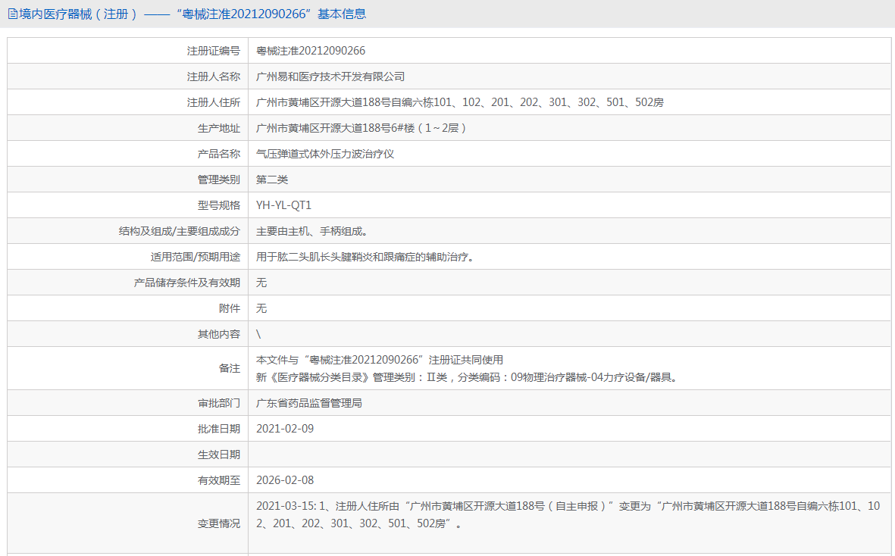Image resolution: width=895 pixels, height=556 pixels.
Task: Select the label '注册证编号'
Action: click(x=214, y=51)
